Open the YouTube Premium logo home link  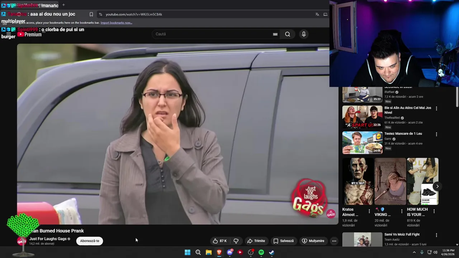click(x=29, y=34)
